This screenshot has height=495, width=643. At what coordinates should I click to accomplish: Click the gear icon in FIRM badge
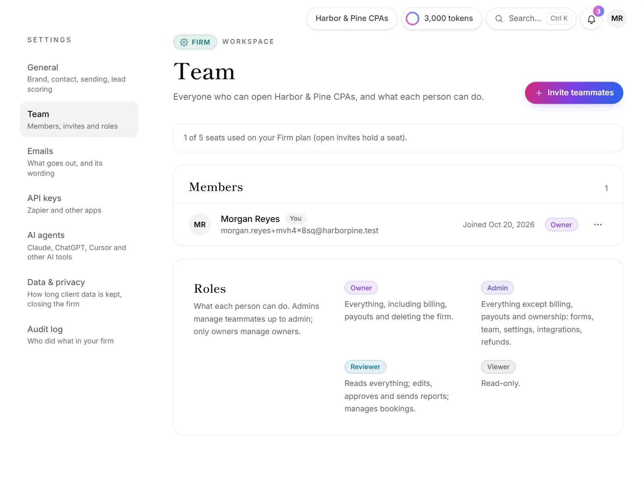(184, 42)
